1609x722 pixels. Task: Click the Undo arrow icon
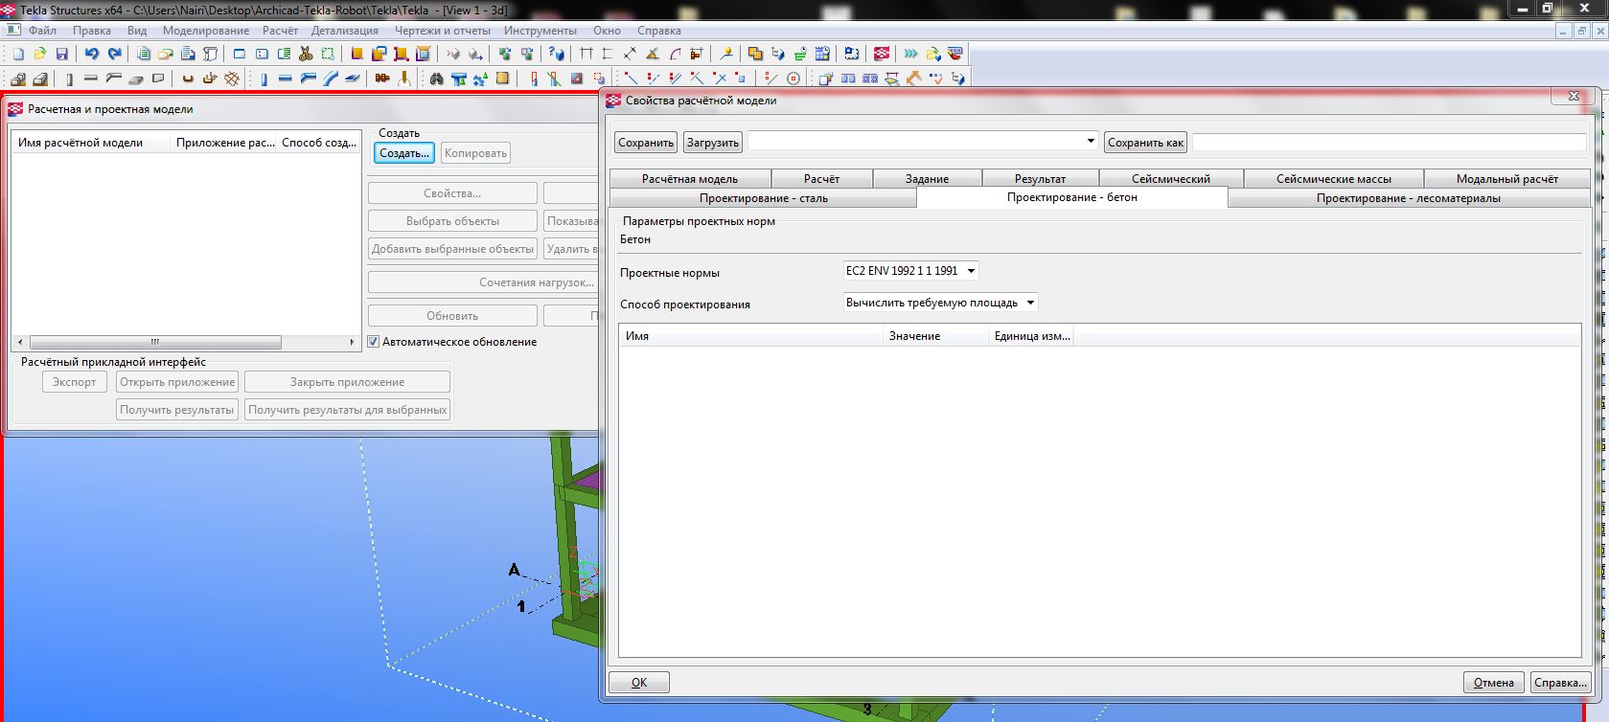[x=91, y=55]
